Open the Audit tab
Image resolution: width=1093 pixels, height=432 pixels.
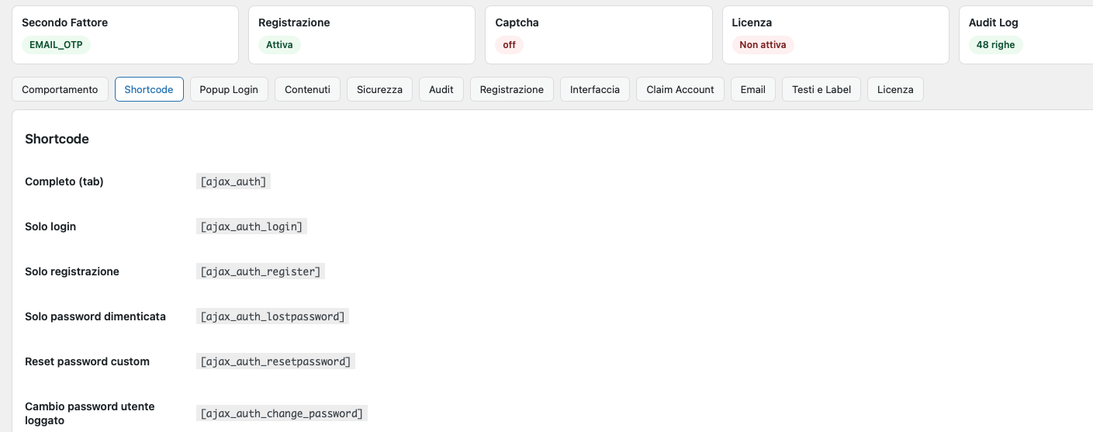441,89
